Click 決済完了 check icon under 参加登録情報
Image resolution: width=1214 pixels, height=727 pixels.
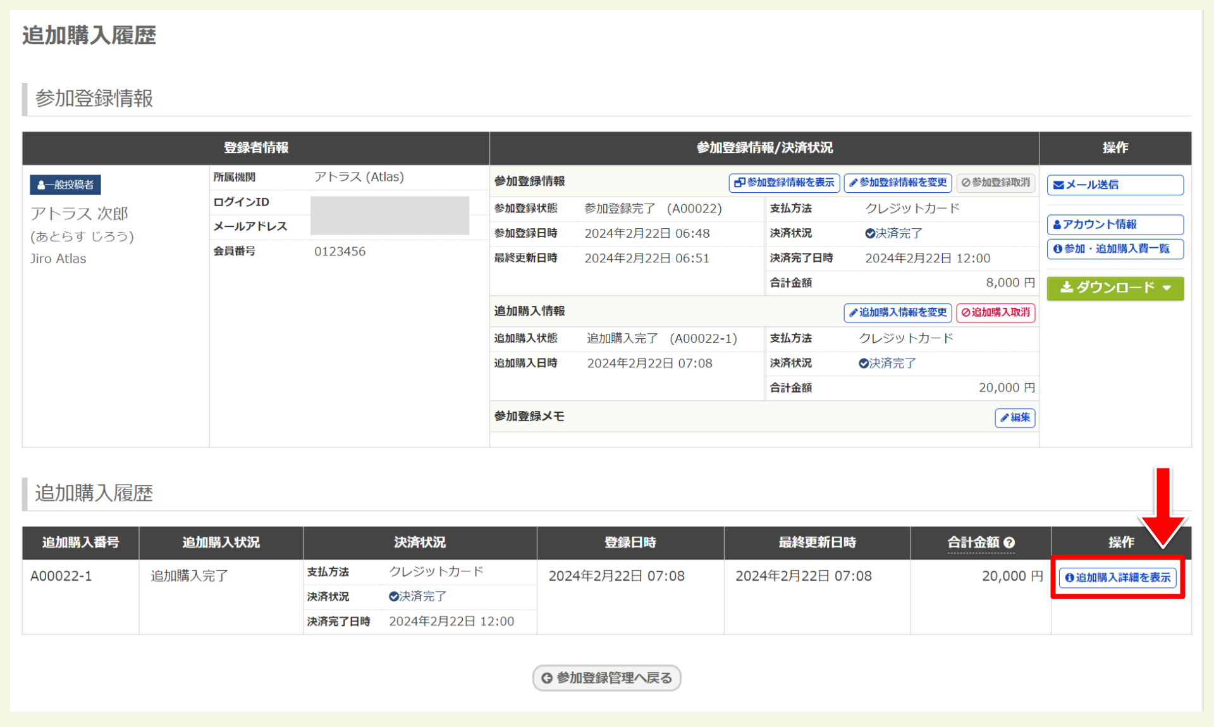click(x=870, y=233)
